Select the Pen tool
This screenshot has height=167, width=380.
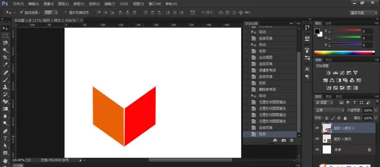(5, 131)
